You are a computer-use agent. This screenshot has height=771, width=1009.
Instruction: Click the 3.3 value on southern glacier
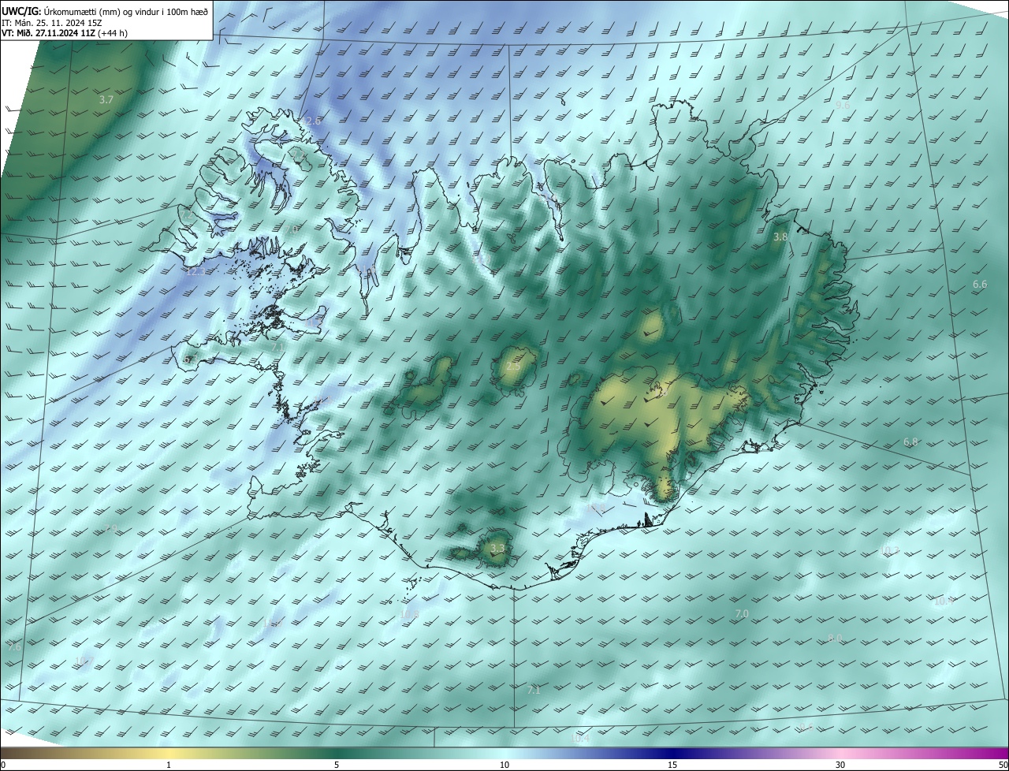click(497, 549)
